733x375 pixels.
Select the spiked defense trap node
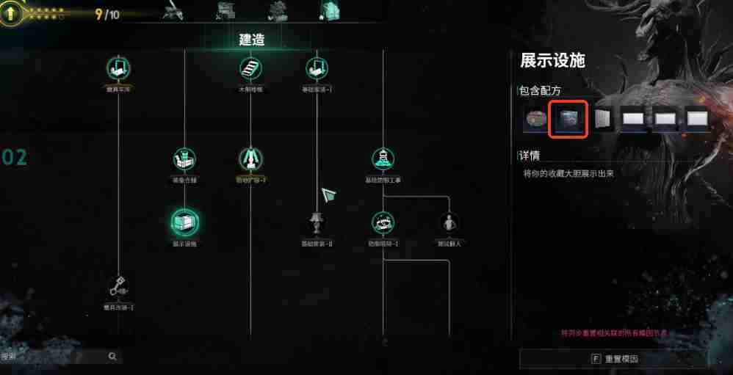point(383,223)
